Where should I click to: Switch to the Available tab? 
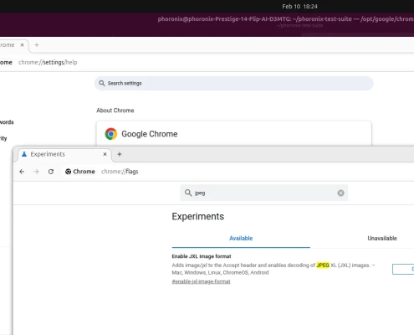click(x=241, y=238)
